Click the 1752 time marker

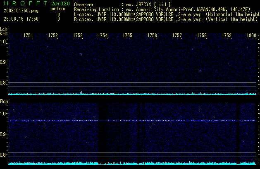click(53, 35)
